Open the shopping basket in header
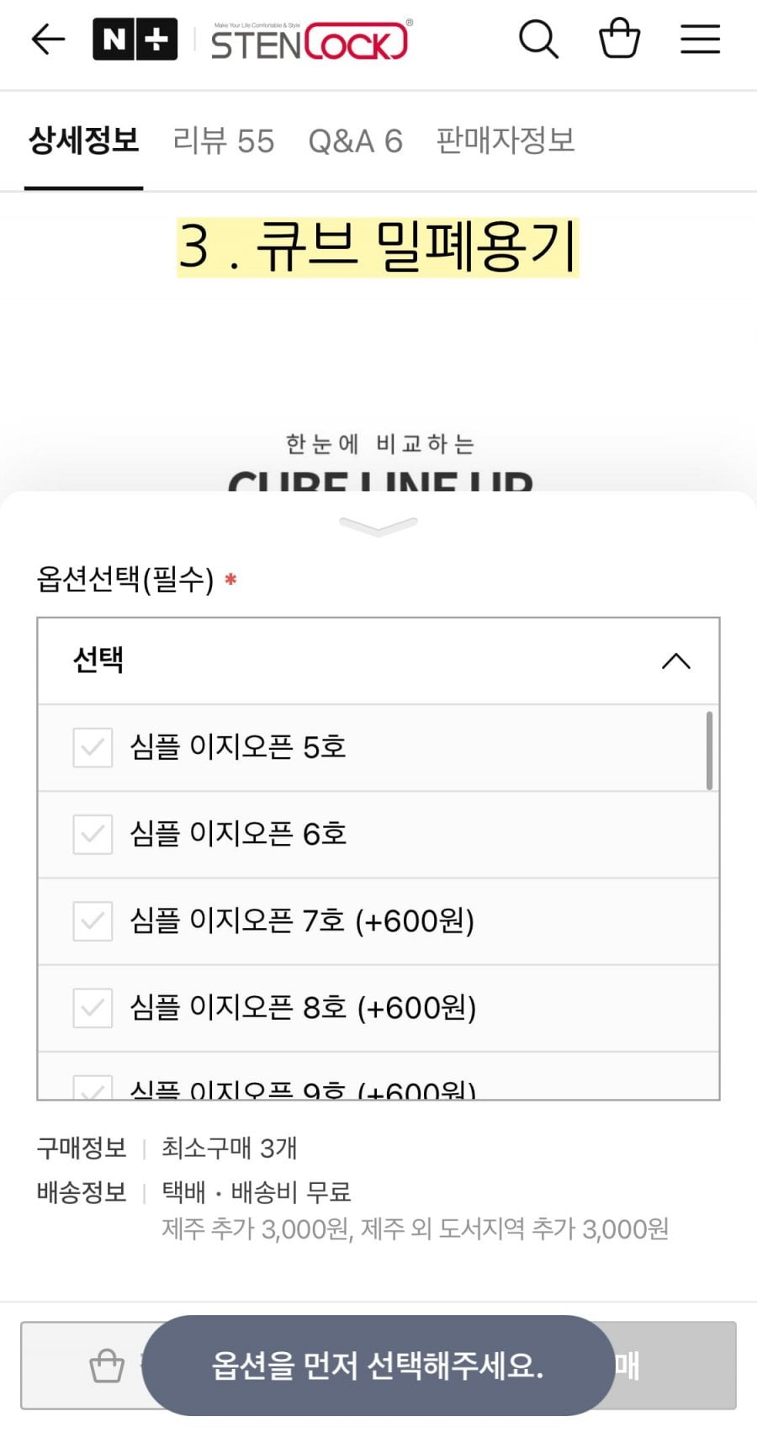The width and height of the screenshot is (757, 1443). (619, 40)
